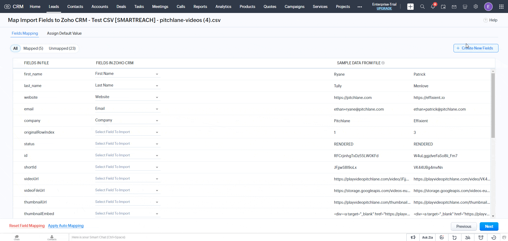Open the Leads module tab
Viewport: 508px width, 241px height.
pyautogui.click(x=54, y=7)
